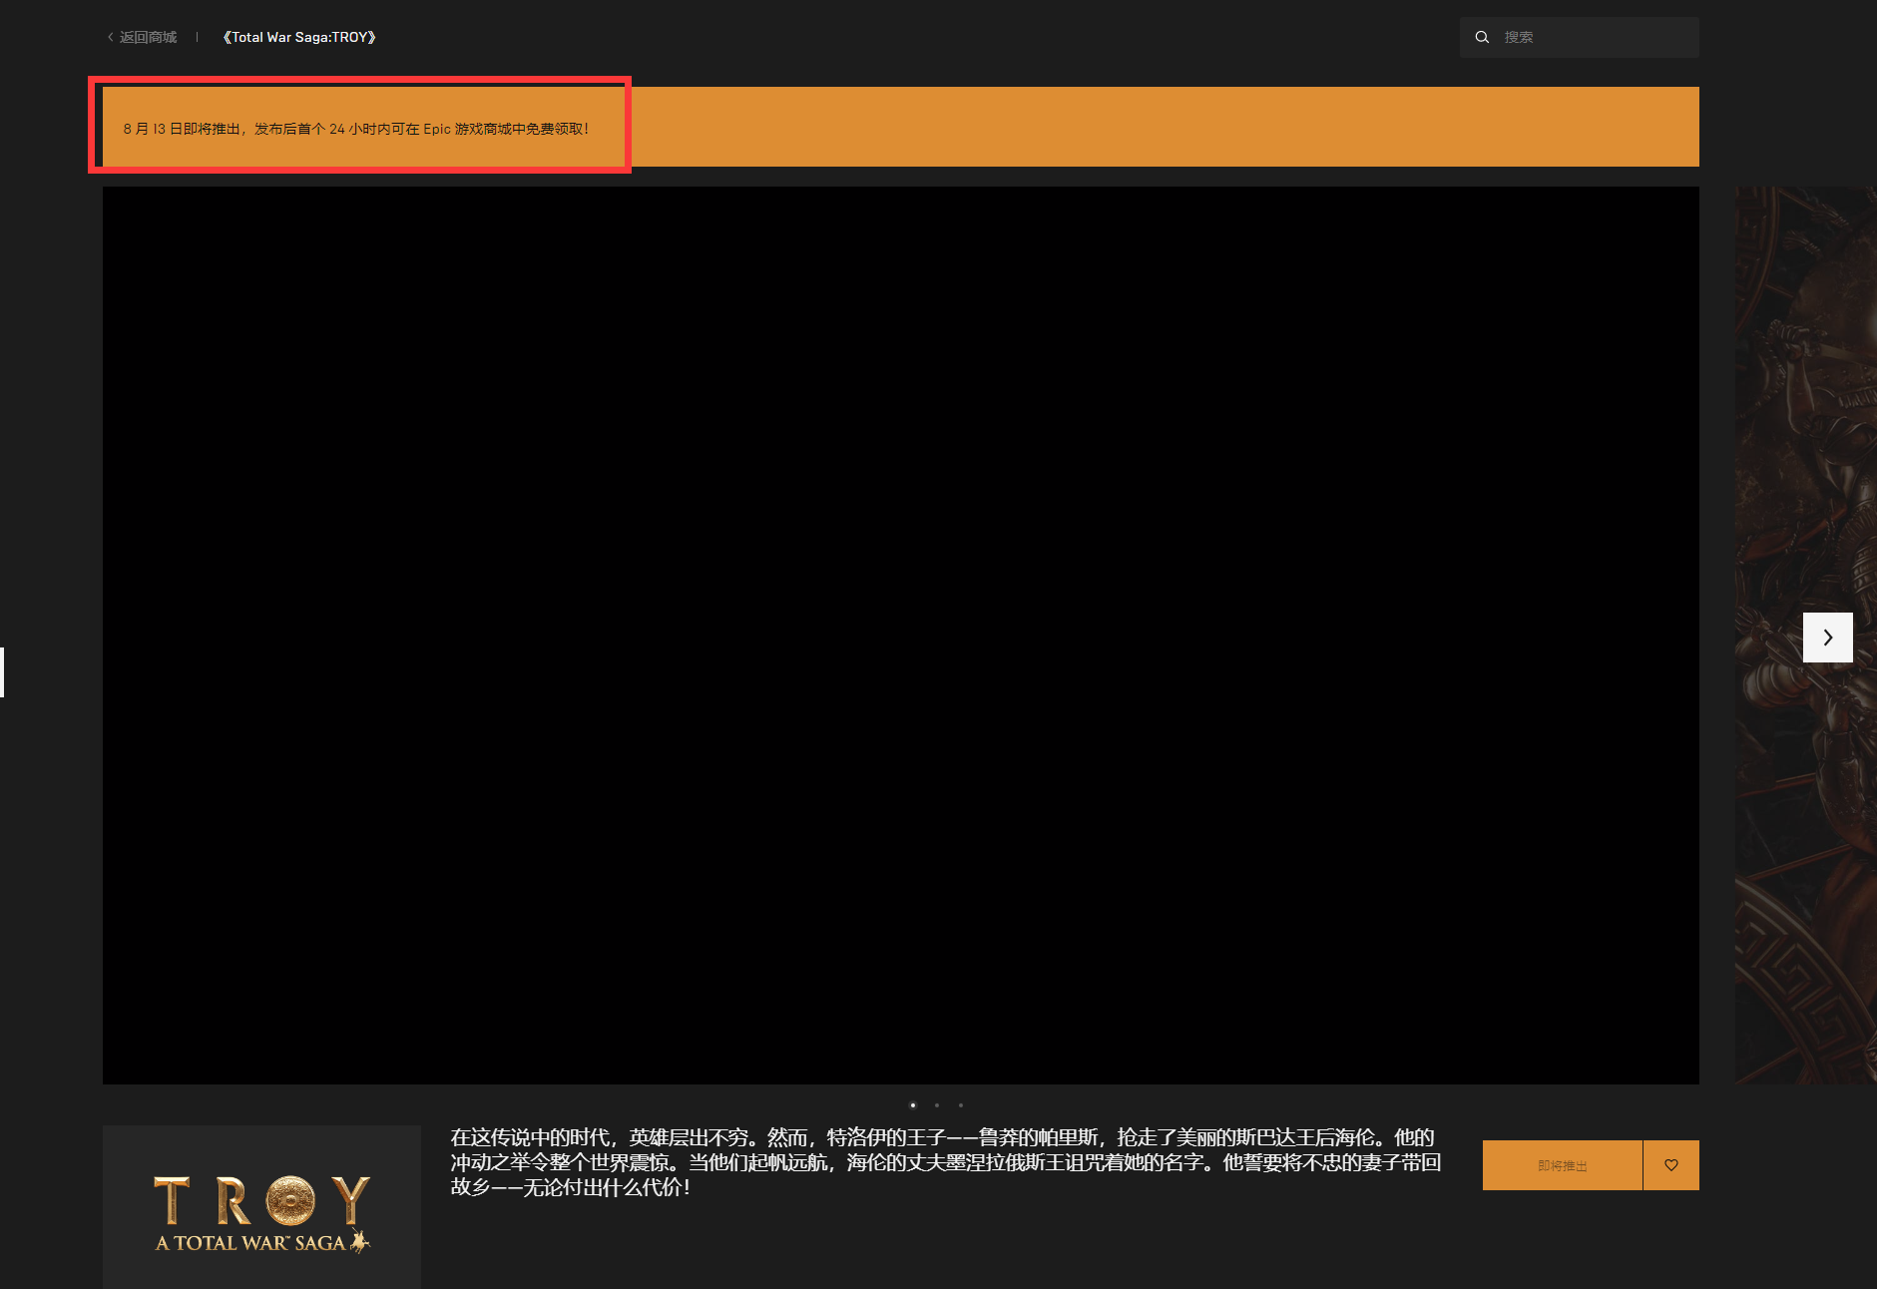Click the 即将推出 coming soon button
The height and width of the screenshot is (1289, 1877).
(x=1562, y=1165)
